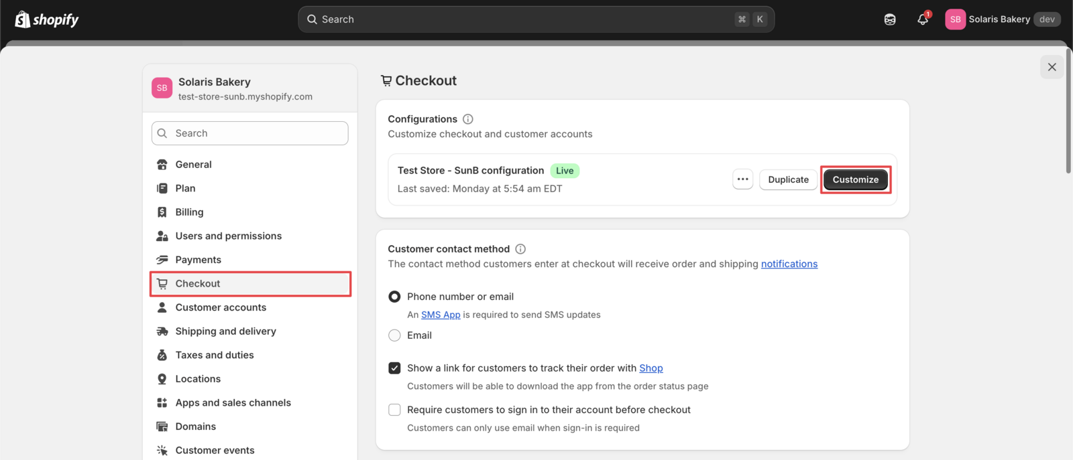Click the Live status badge
The height and width of the screenshot is (460, 1073).
(x=565, y=171)
